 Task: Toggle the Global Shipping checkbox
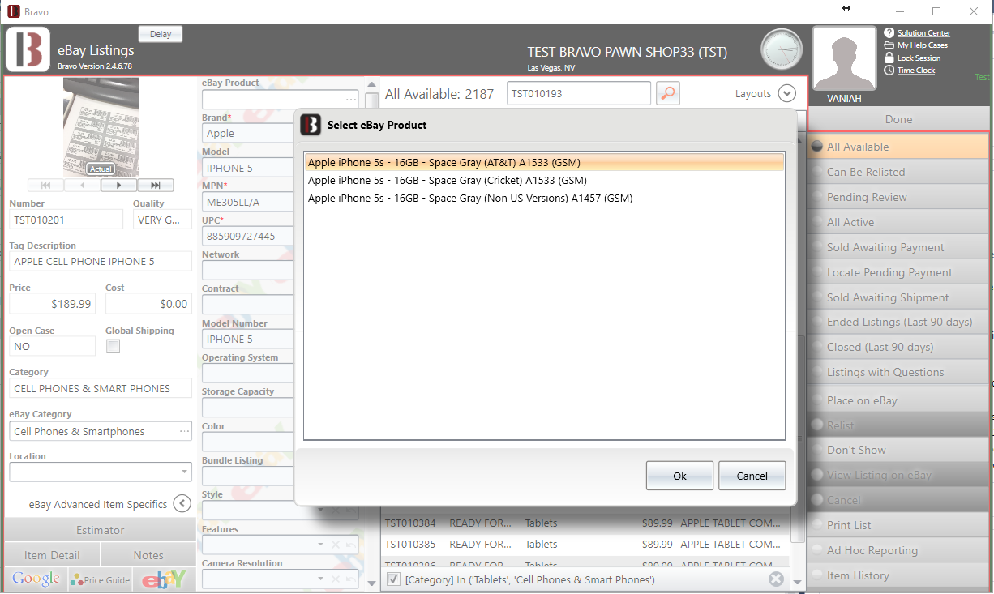(114, 346)
